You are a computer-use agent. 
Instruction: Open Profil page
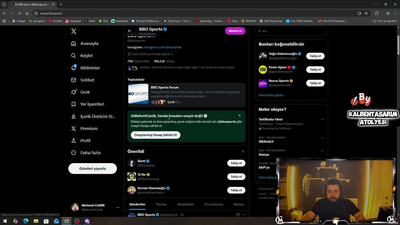[x=81, y=141]
